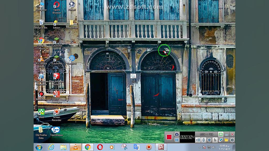Viewport: 269px width, 151px height.
Task: Select the Pika Software Builder shortcut
Action: pos(57,79)
